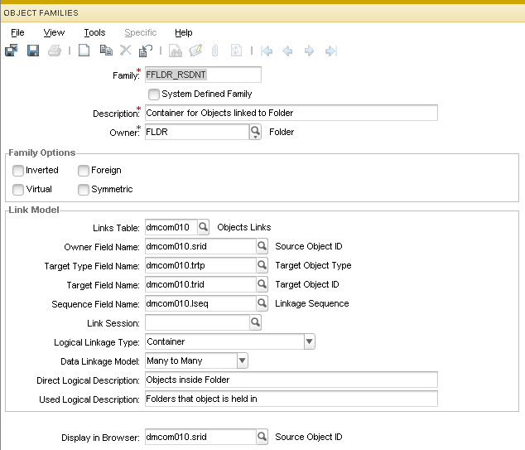Screen dimensions: 525x450
Task: Click the Duplicate record toolbar icon
Action: coord(105,51)
